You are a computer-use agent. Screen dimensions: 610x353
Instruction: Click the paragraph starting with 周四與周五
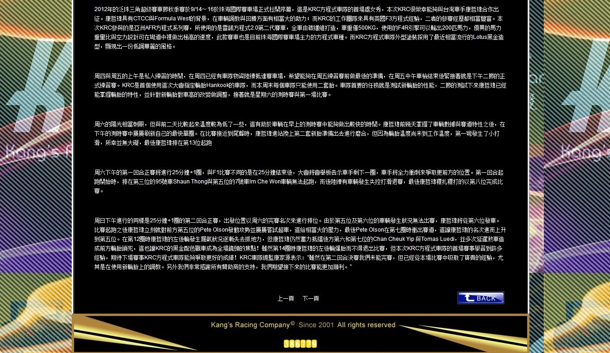299,85
